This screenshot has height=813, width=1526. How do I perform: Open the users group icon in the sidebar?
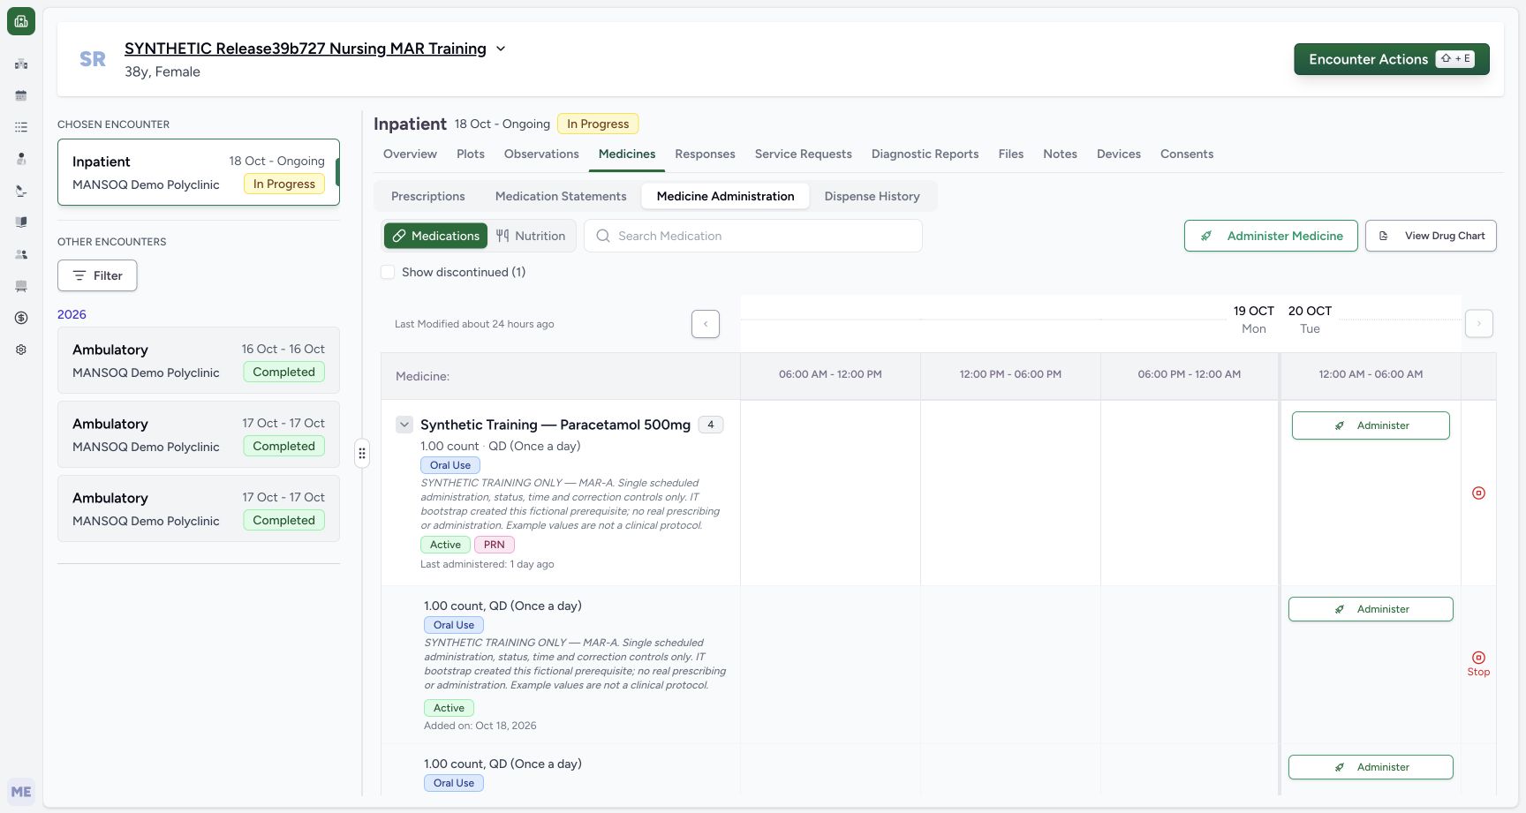click(x=21, y=254)
